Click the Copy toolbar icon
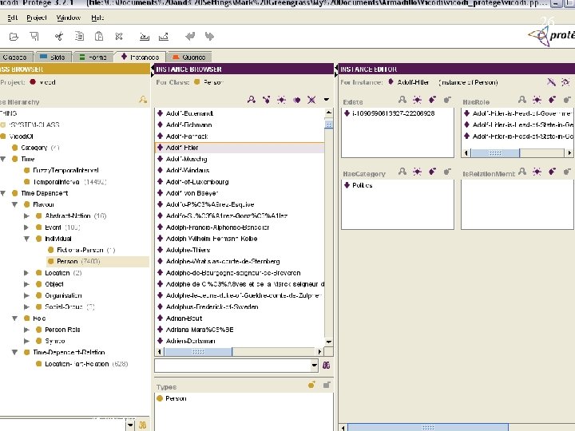This screenshot has width=575, height=431. point(79,36)
